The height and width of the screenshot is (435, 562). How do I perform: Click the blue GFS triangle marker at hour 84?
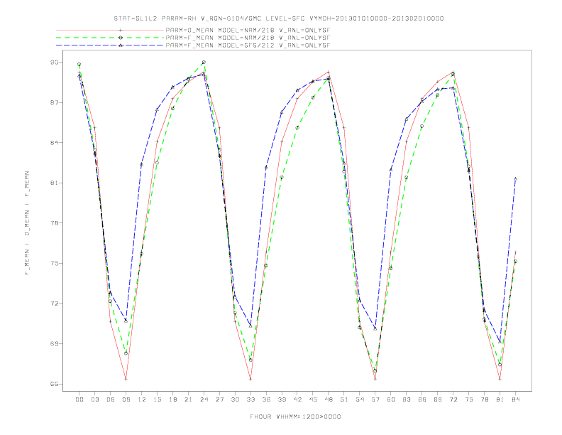click(515, 178)
